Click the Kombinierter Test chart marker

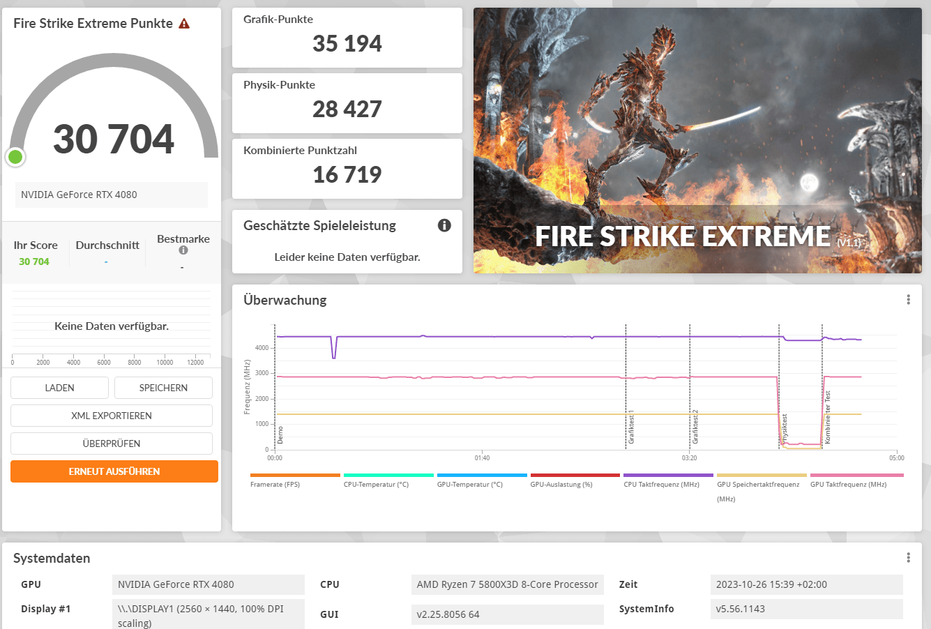tap(828, 418)
